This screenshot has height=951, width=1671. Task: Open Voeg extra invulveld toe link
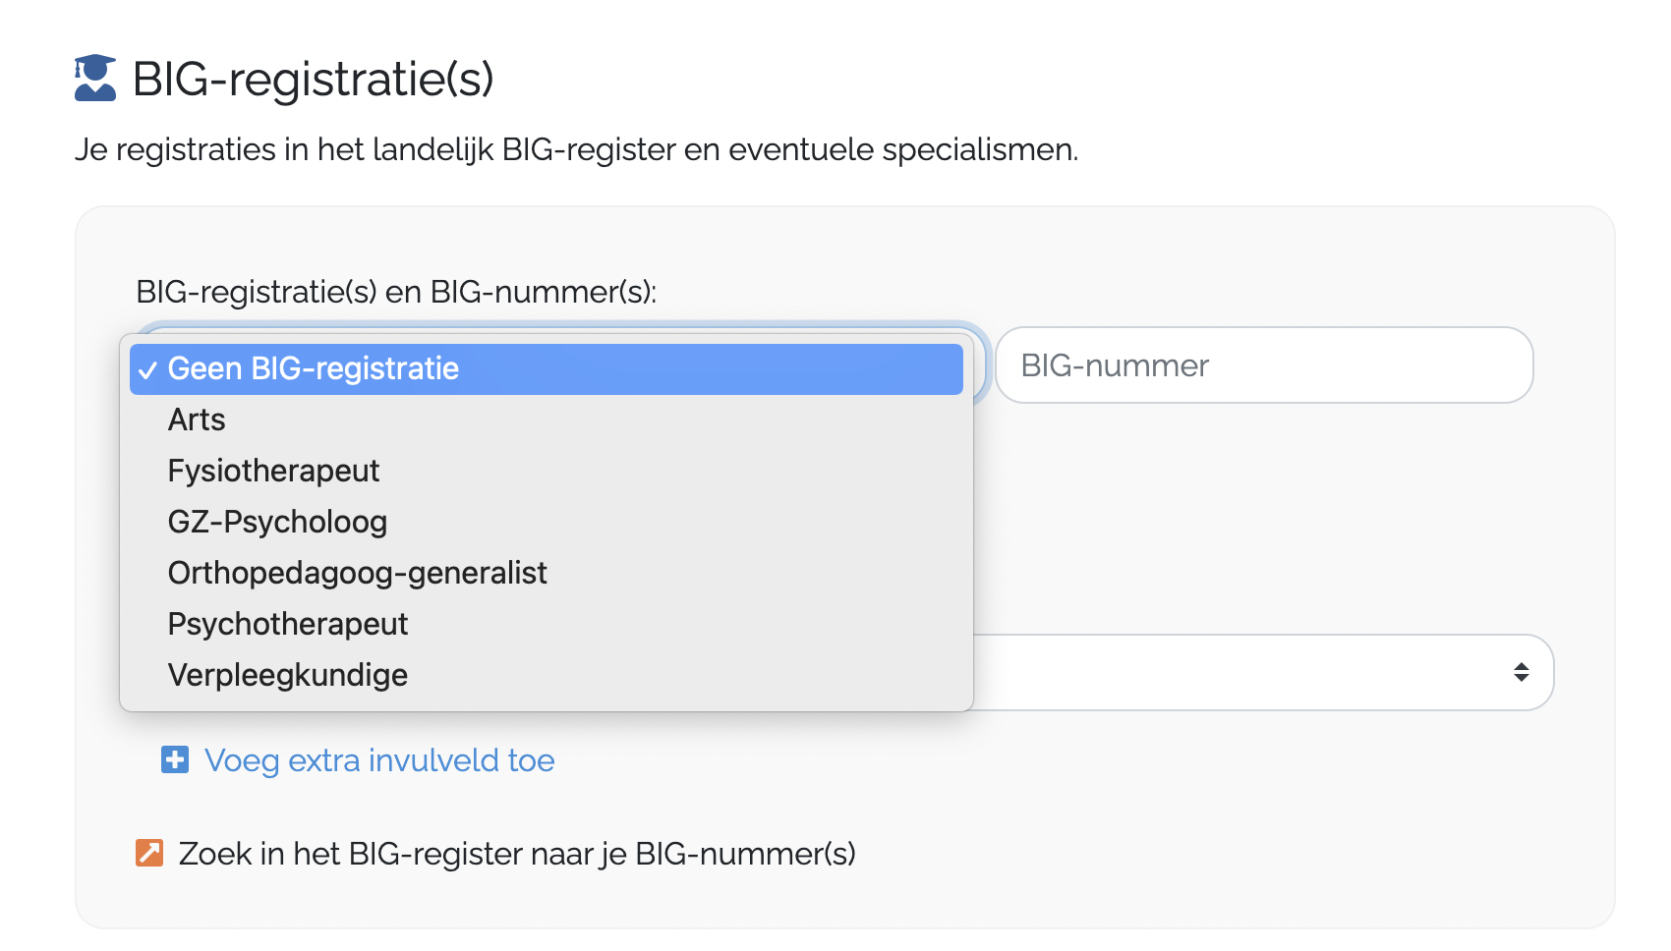(x=379, y=760)
